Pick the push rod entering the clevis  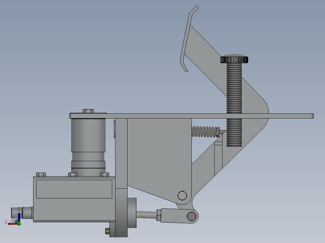click(x=147, y=215)
